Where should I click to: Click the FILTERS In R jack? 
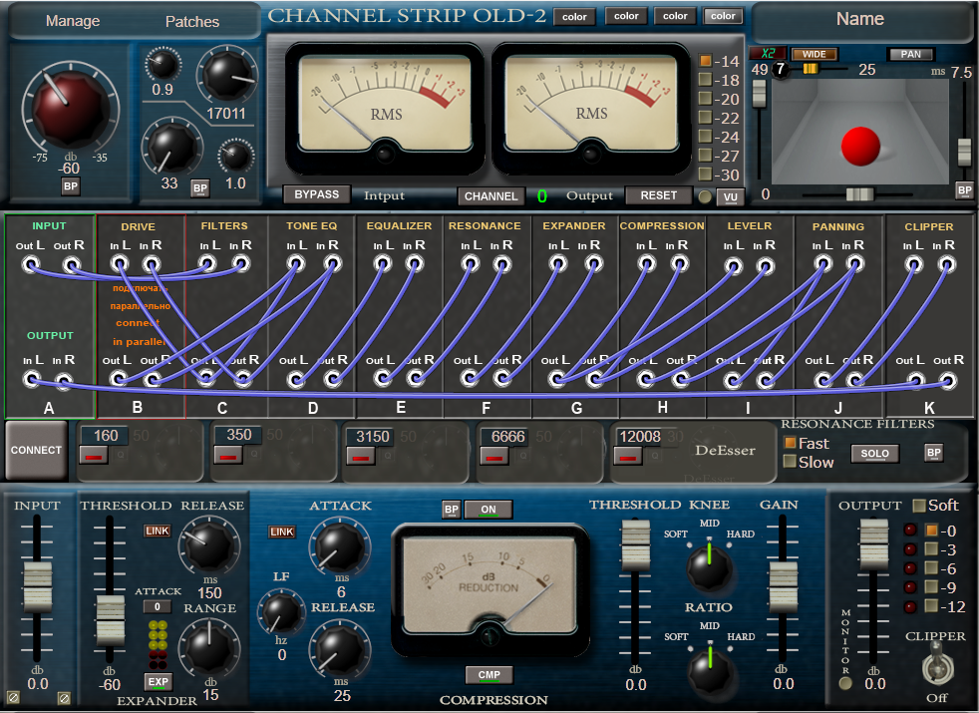(240, 264)
